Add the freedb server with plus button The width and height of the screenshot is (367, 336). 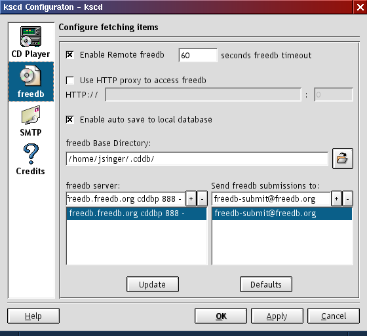191,199
